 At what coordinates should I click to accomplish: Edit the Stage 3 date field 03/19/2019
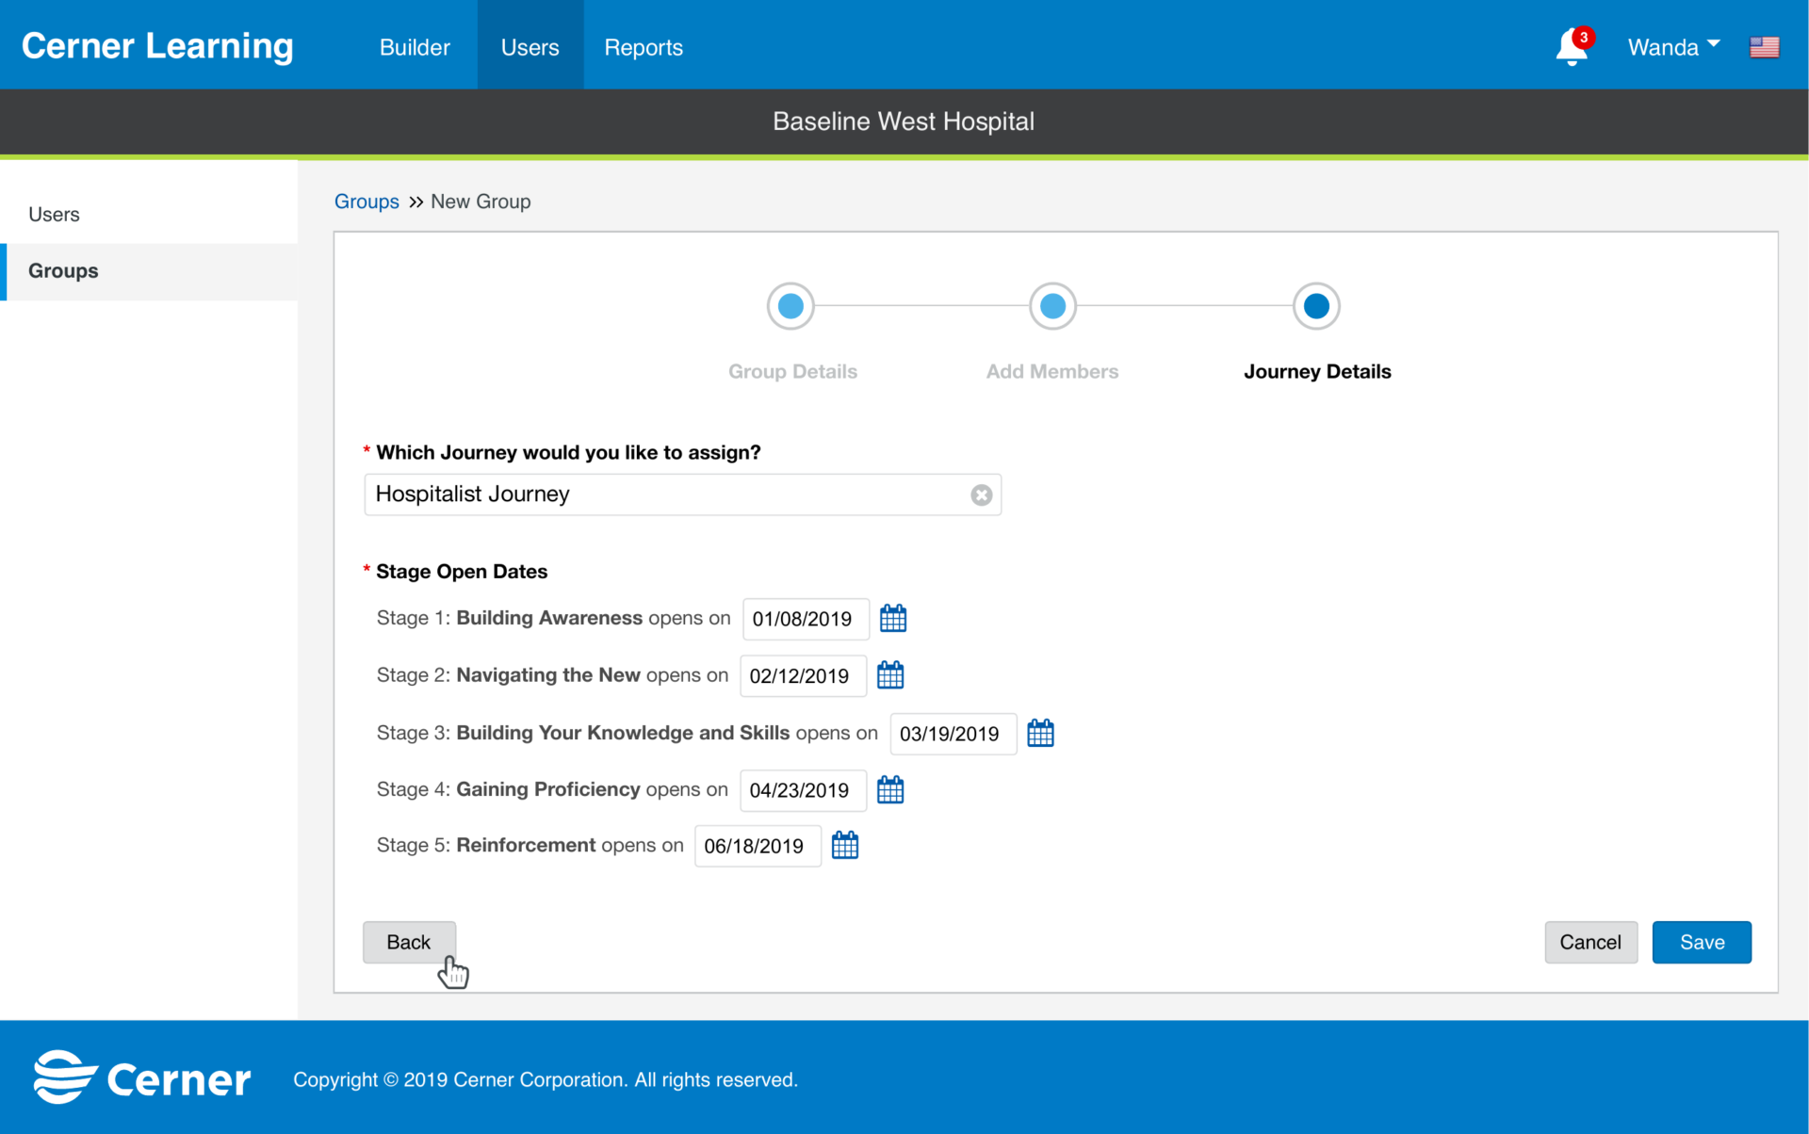[x=953, y=734]
